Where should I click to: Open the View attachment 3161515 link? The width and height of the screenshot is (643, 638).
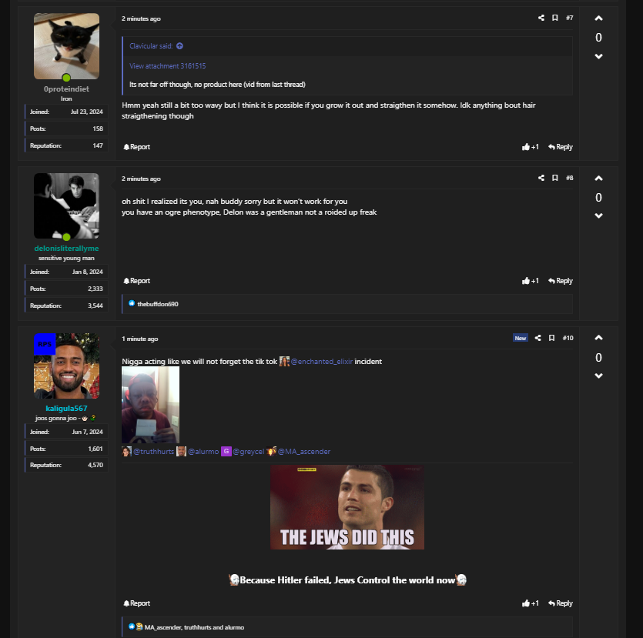click(x=167, y=65)
